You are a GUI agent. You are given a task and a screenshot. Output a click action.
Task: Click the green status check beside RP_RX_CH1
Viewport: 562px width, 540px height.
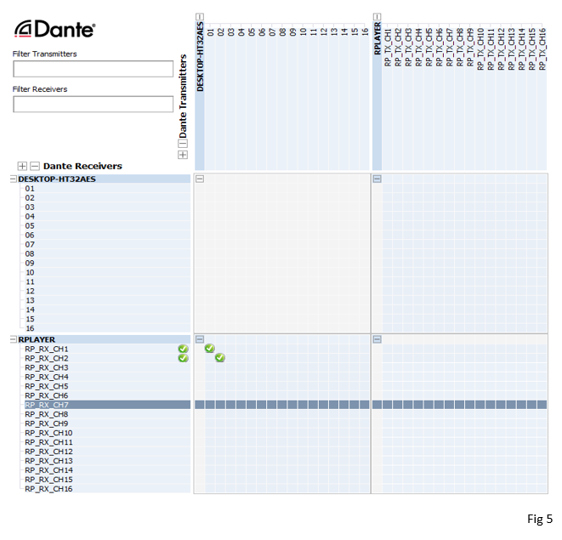pyautogui.click(x=183, y=349)
